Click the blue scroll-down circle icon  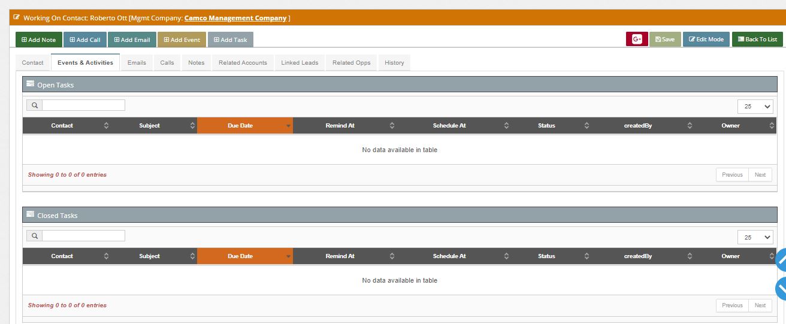point(781,288)
